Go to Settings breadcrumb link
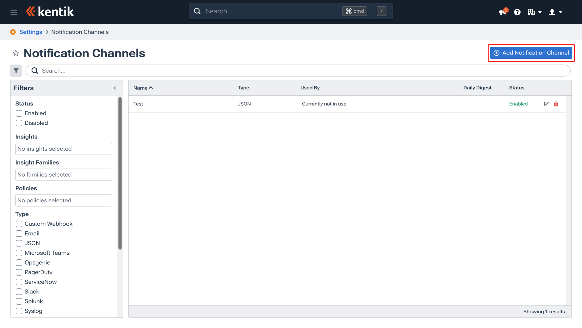The height and width of the screenshot is (328, 582). [x=31, y=32]
